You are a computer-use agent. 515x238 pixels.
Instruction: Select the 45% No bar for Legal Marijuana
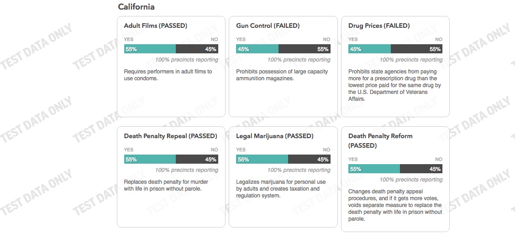[x=309, y=160]
